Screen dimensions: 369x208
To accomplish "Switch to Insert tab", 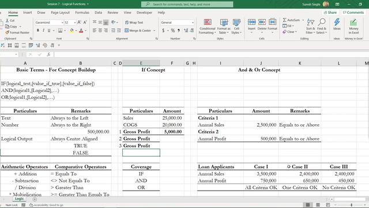I will tap(27, 13).
